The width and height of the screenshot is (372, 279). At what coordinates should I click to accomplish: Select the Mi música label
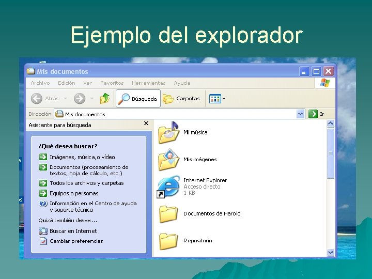pos(195,132)
